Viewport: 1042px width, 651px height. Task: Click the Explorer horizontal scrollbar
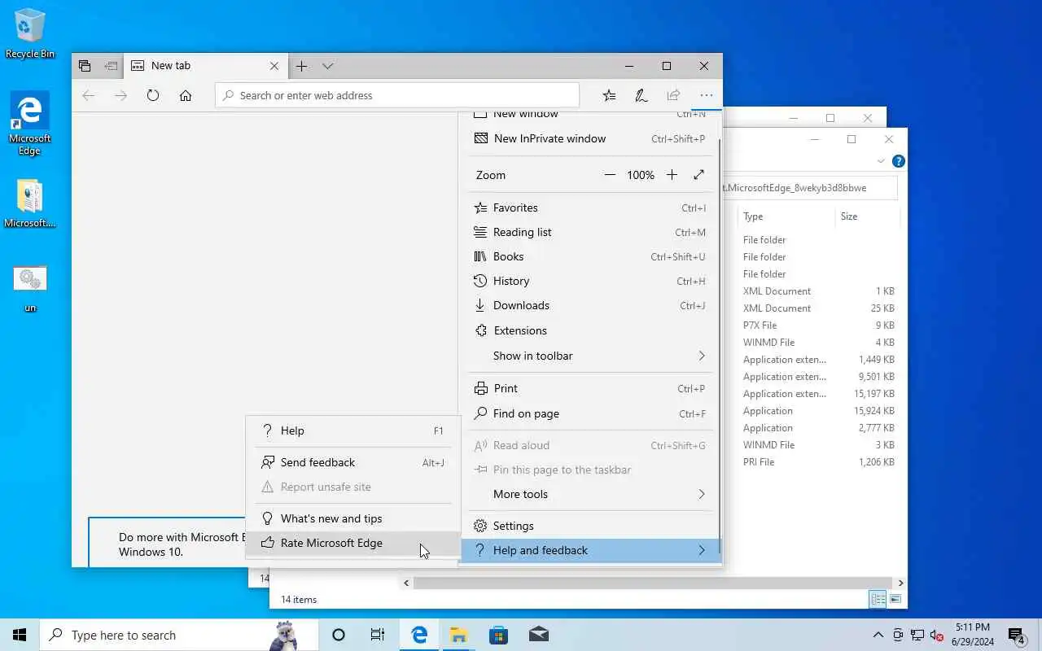(651, 583)
